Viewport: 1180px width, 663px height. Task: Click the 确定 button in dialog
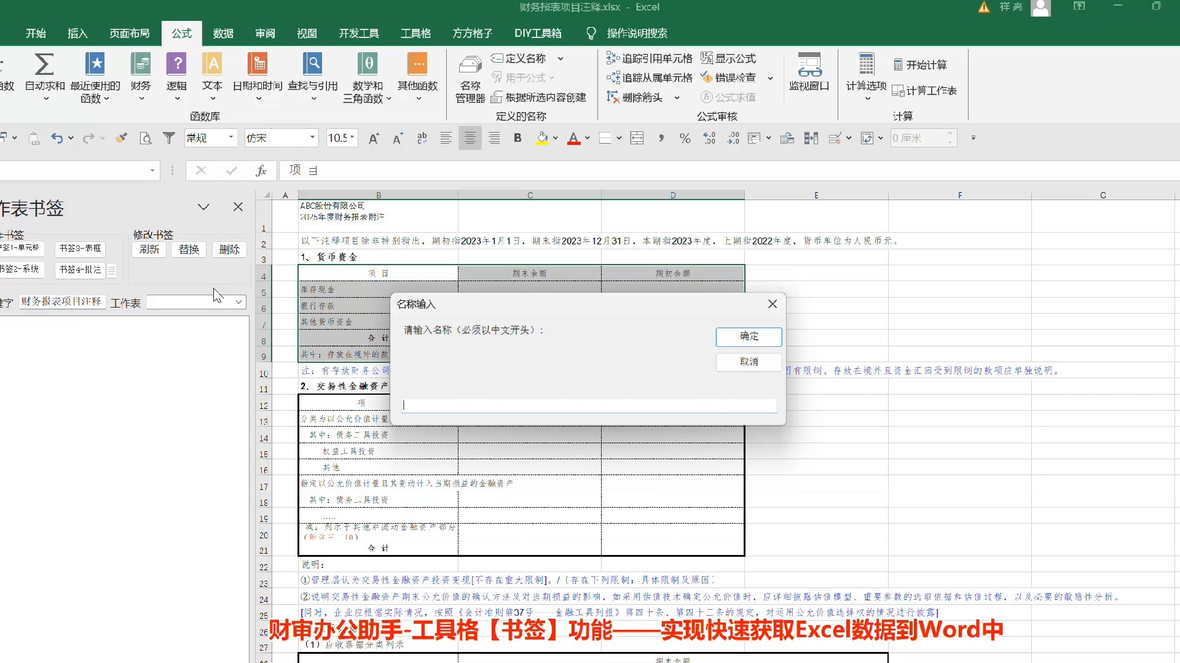click(x=749, y=336)
